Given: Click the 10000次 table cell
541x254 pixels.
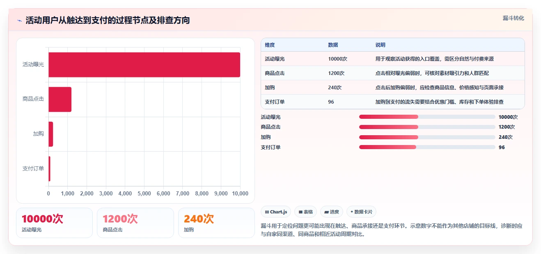Looking at the screenshot, I should (x=338, y=59).
